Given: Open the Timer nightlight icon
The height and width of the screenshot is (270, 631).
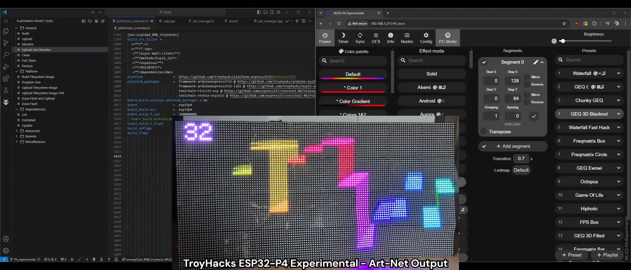Looking at the screenshot, I should tap(343, 38).
